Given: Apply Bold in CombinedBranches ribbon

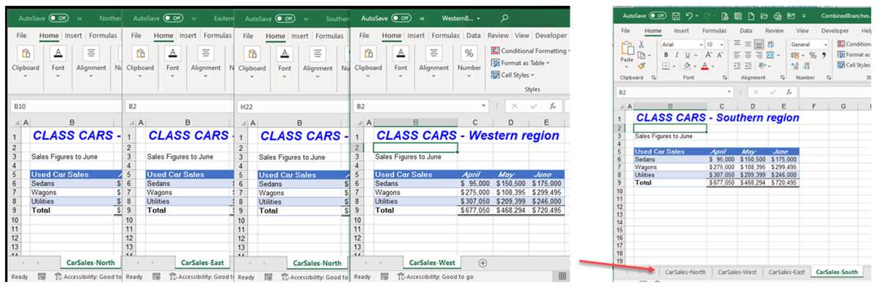Looking at the screenshot, I should [x=666, y=55].
